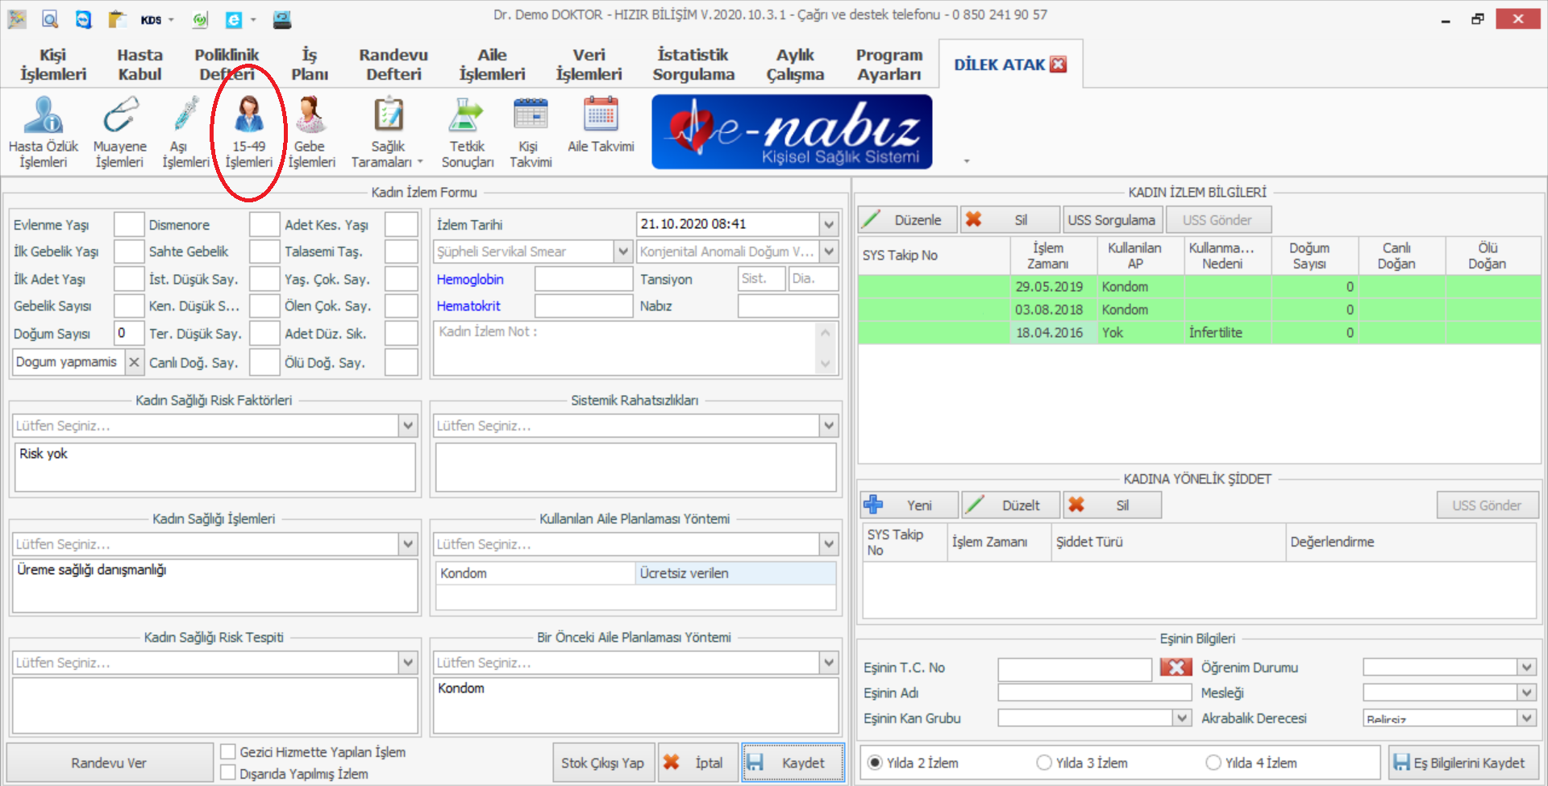Image resolution: width=1548 pixels, height=786 pixels.
Task: Open Gebe İşlemleri icon
Action: (x=310, y=116)
